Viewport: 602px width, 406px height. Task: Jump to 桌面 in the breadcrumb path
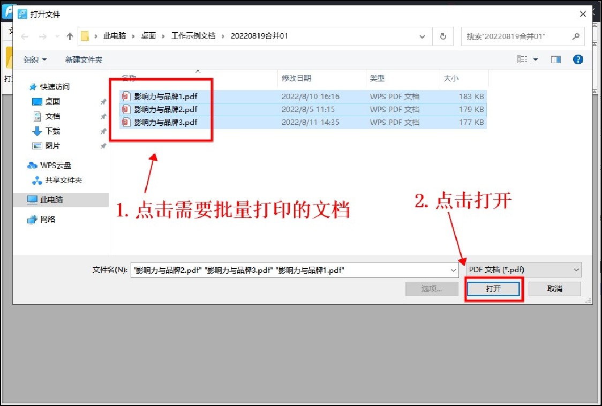pos(148,36)
